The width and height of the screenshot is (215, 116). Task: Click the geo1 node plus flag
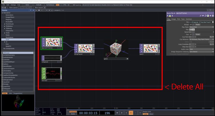click(x=127, y=59)
